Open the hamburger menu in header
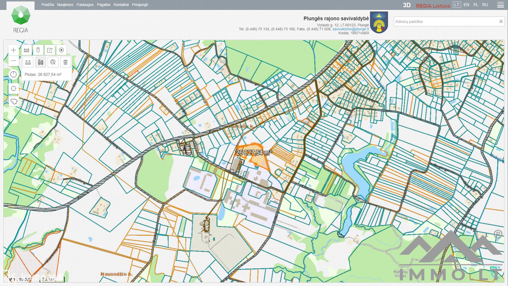 (501, 5)
